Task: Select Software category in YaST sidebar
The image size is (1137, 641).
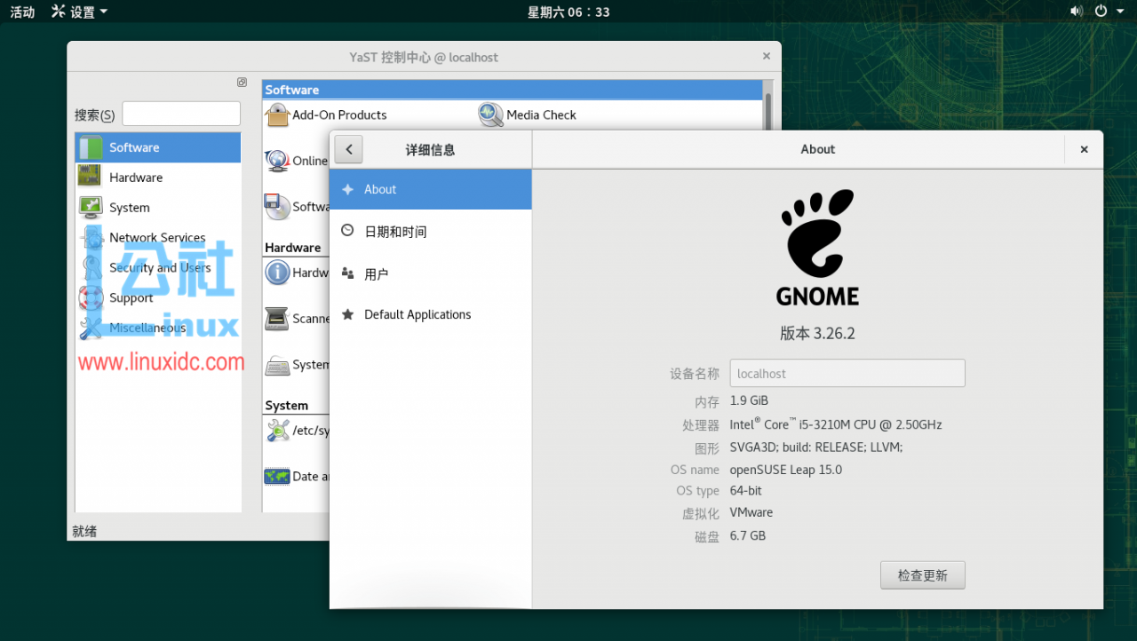Action: (x=158, y=147)
